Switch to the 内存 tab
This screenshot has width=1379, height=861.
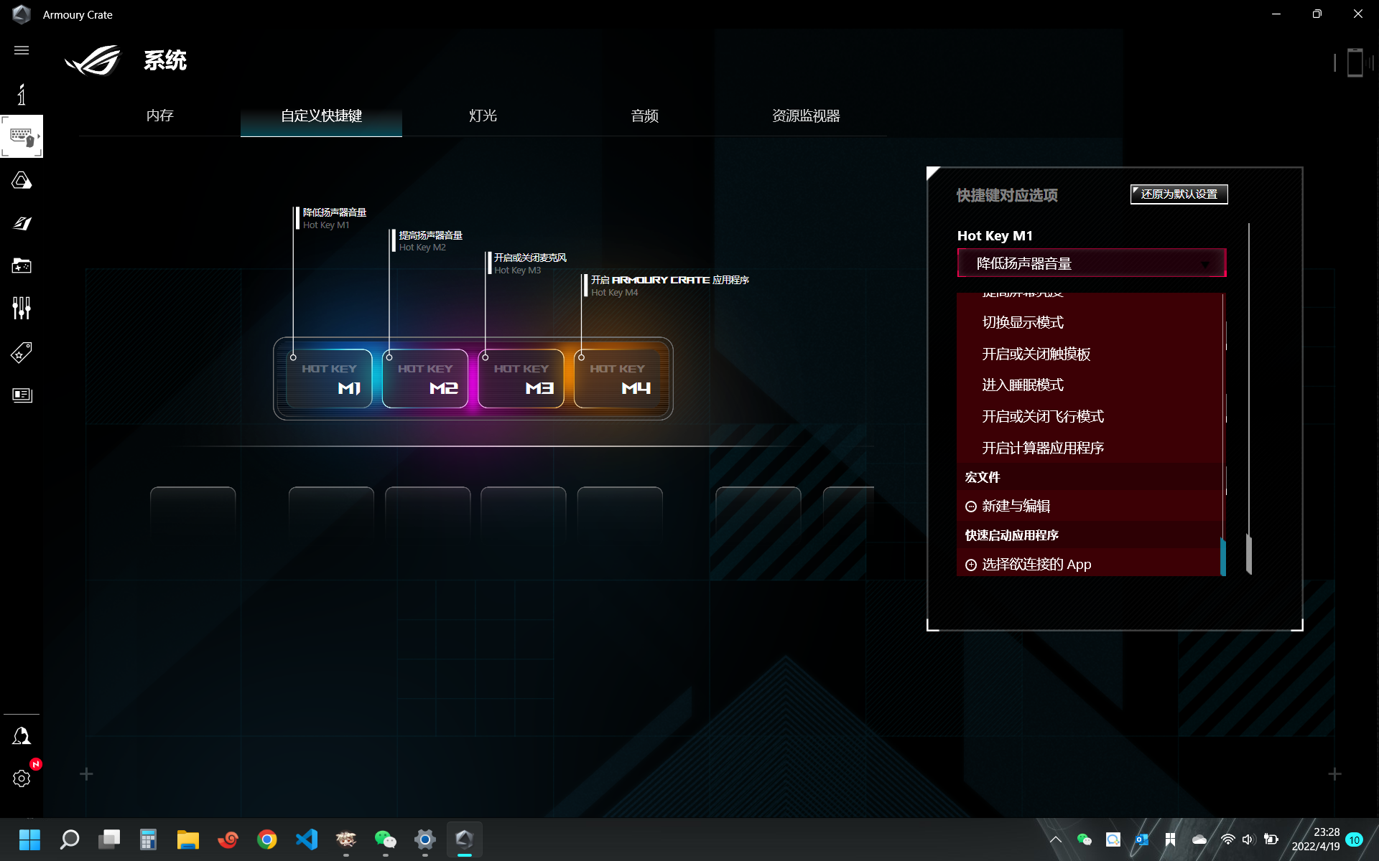[159, 116]
